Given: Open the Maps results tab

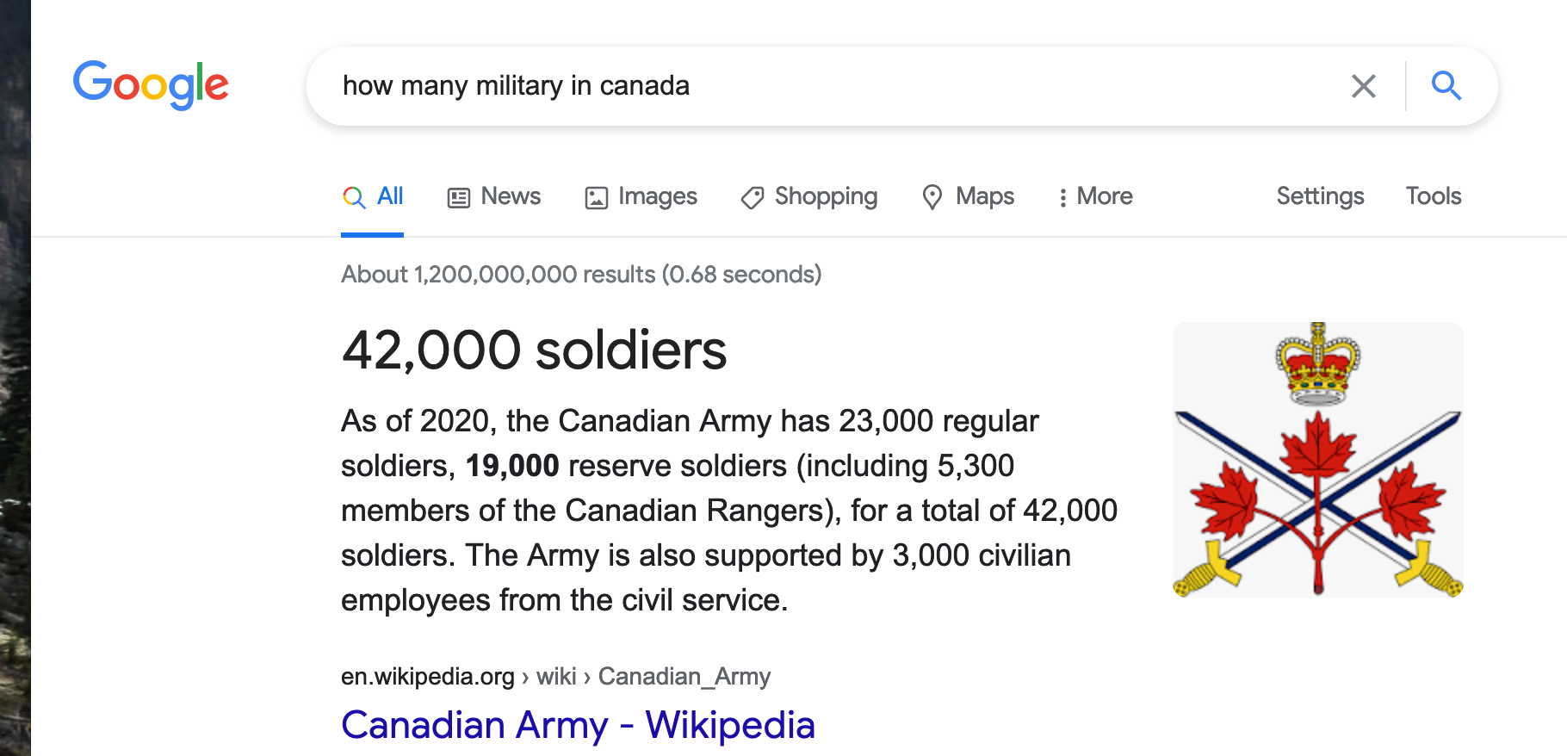Looking at the screenshot, I should tap(985, 196).
